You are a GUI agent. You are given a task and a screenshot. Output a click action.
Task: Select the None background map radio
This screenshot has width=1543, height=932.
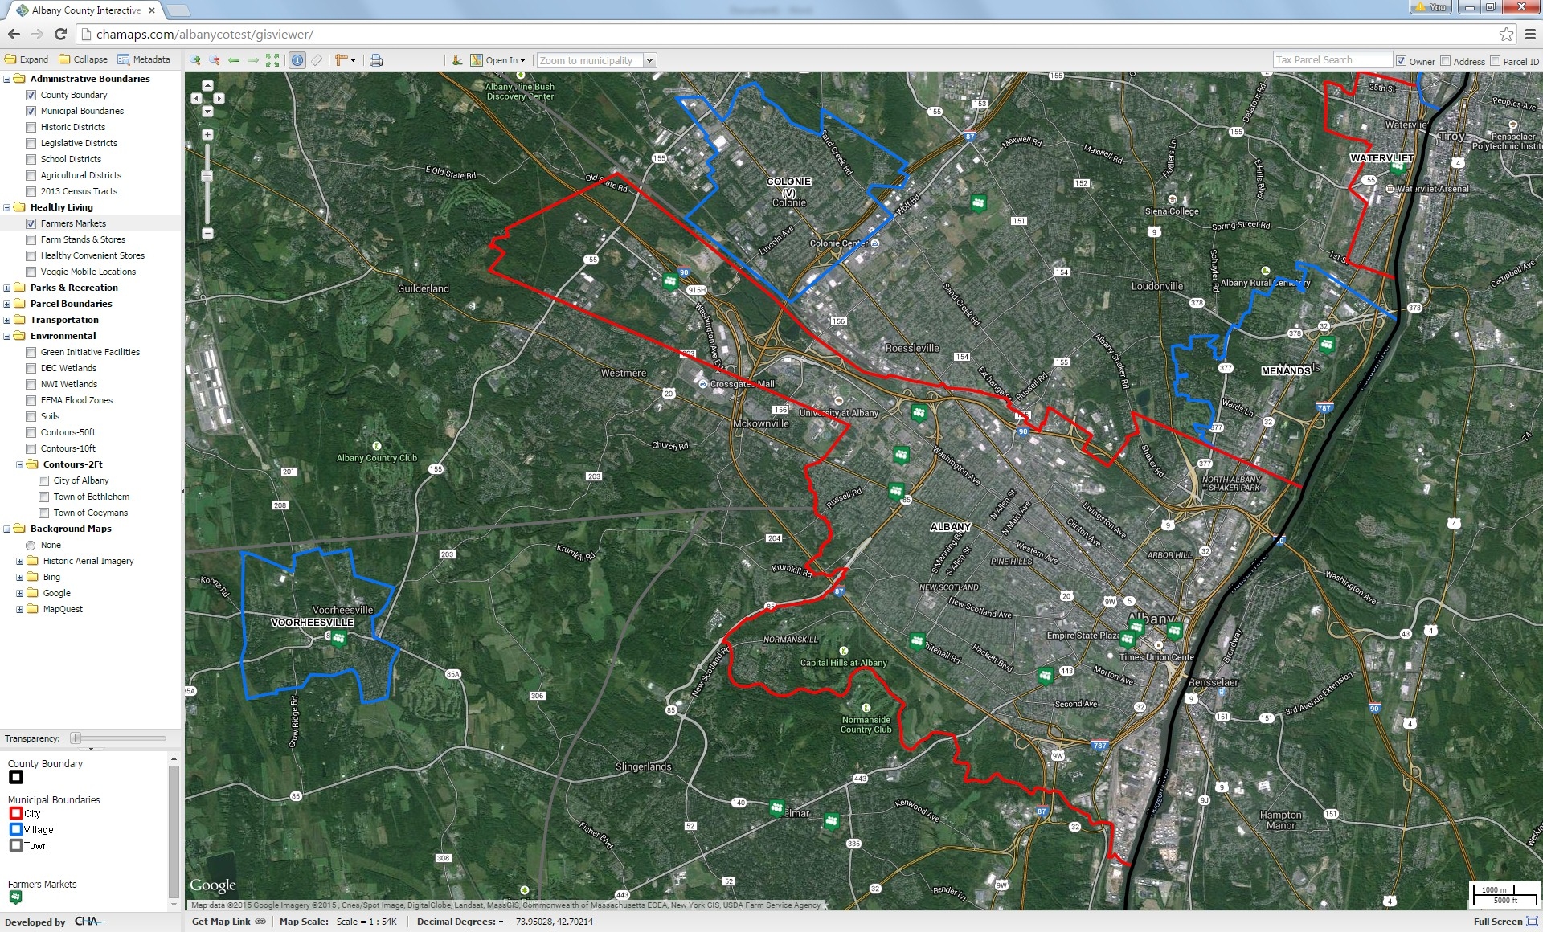[x=31, y=545]
